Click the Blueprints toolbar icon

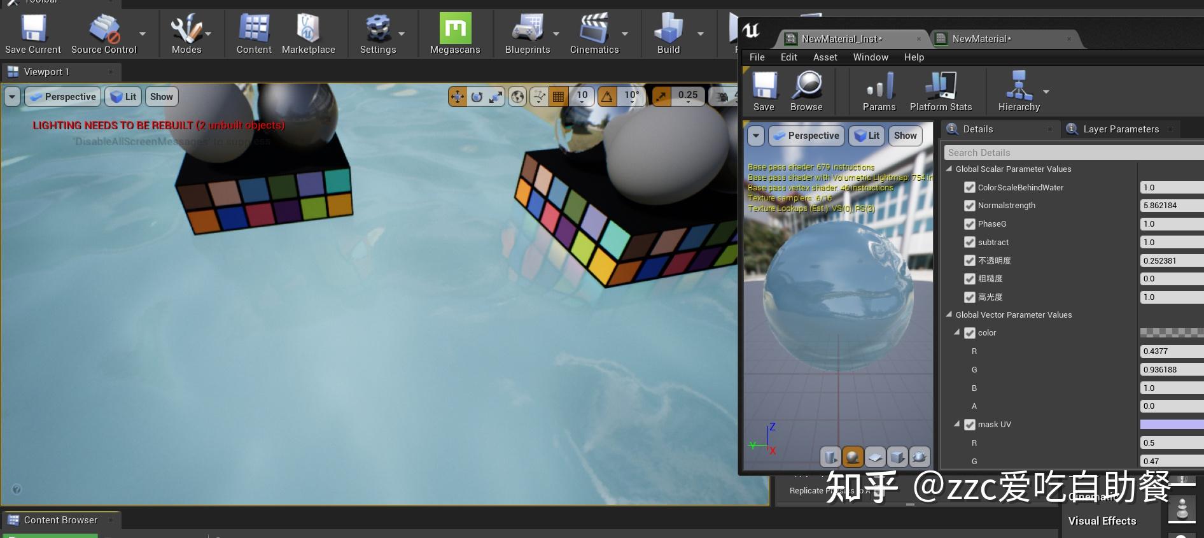click(x=528, y=34)
